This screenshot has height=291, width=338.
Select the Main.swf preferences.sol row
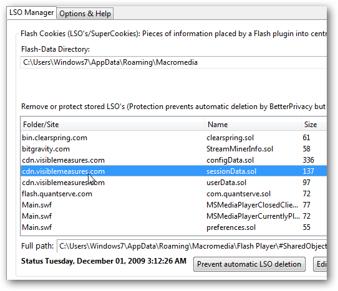tap(173, 227)
